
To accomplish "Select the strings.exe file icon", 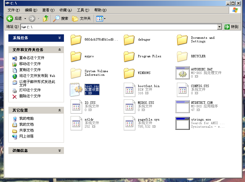I will pyautogui.click(x=183, y=123).
